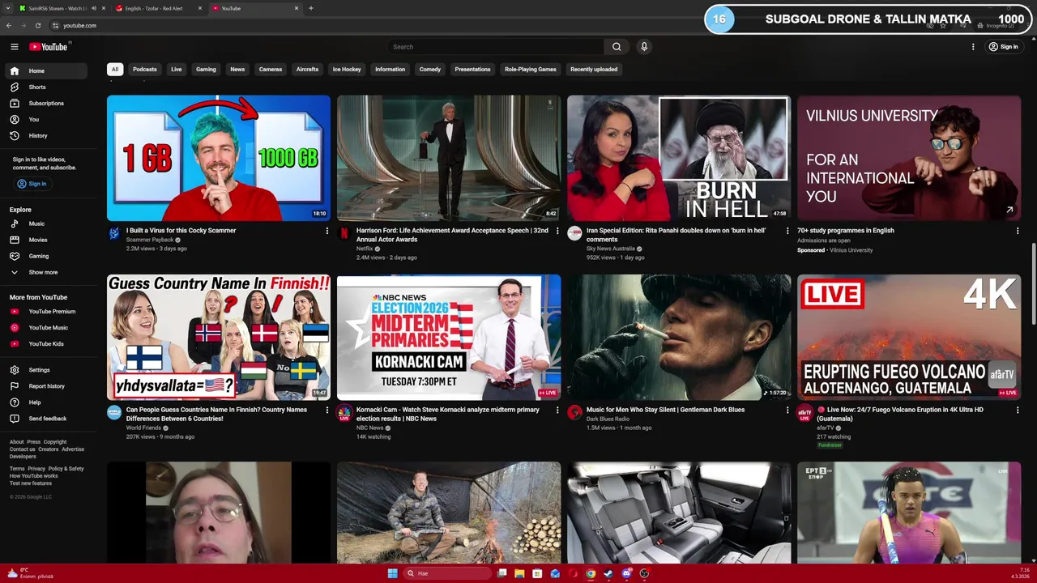Open Steam from the taskbar
The height and width of the screenshot is (583, 1037).
(608, 573)
